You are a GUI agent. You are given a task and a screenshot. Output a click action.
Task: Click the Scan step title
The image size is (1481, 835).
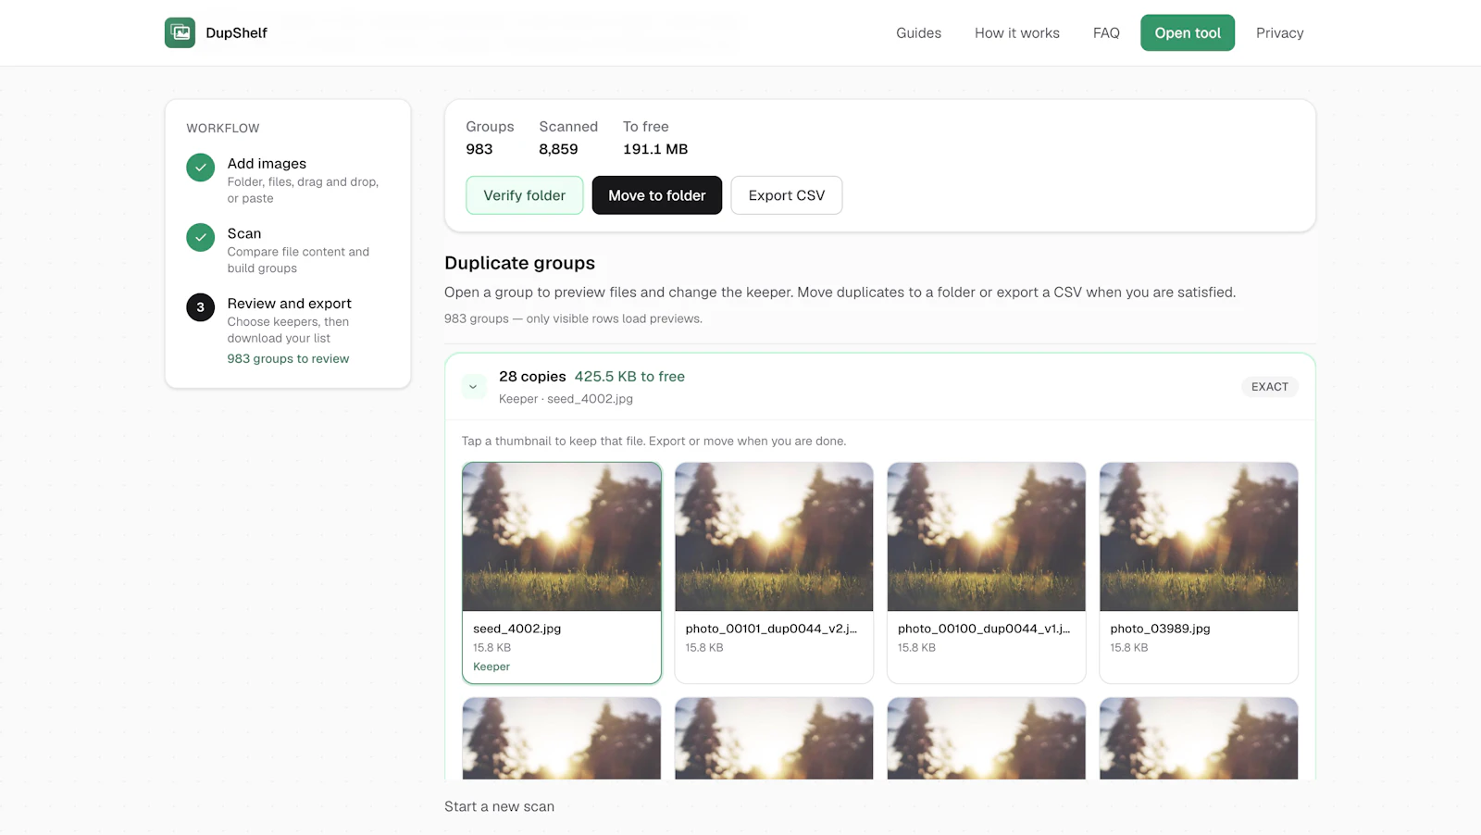[244, 233]
